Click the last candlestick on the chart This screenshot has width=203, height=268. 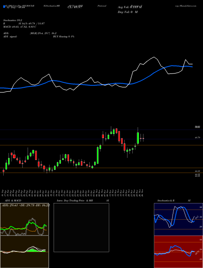pos(143,138)
